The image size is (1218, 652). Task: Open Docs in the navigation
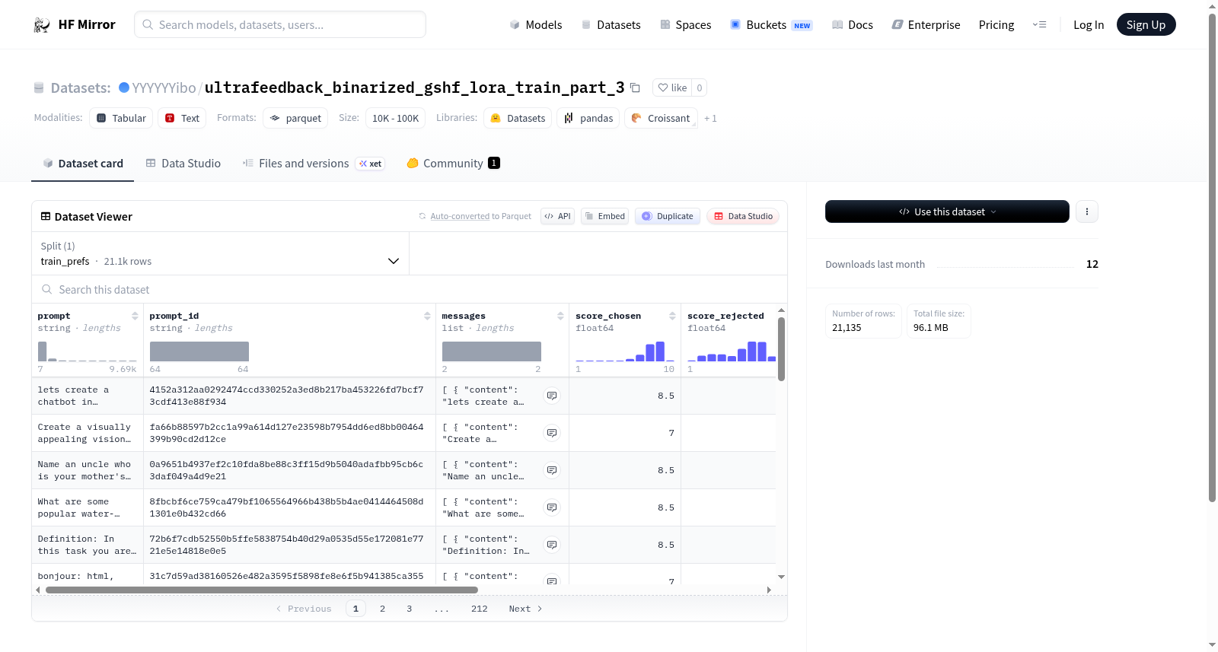click(x=853, y=25)
